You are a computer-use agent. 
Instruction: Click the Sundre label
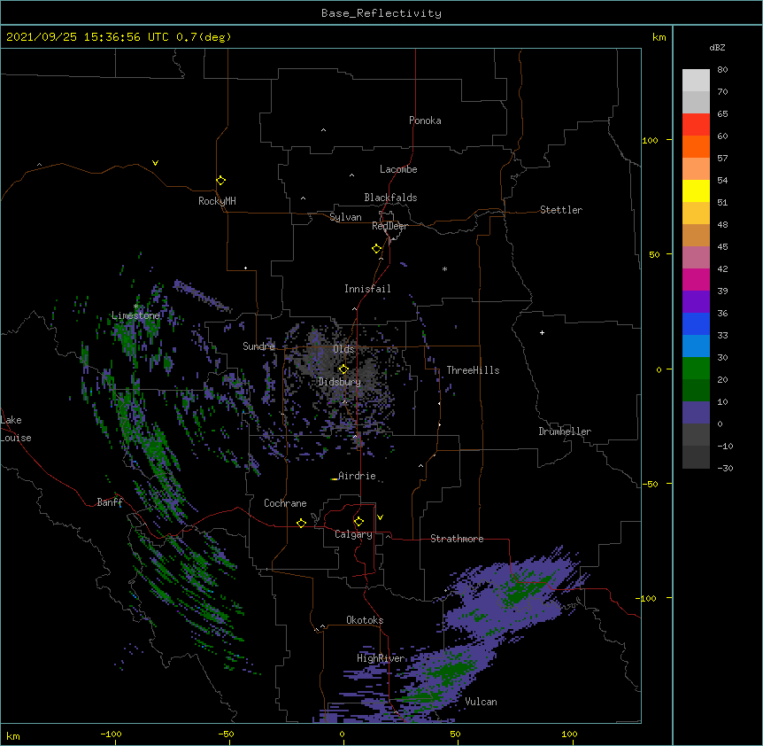tap(258, 346)
